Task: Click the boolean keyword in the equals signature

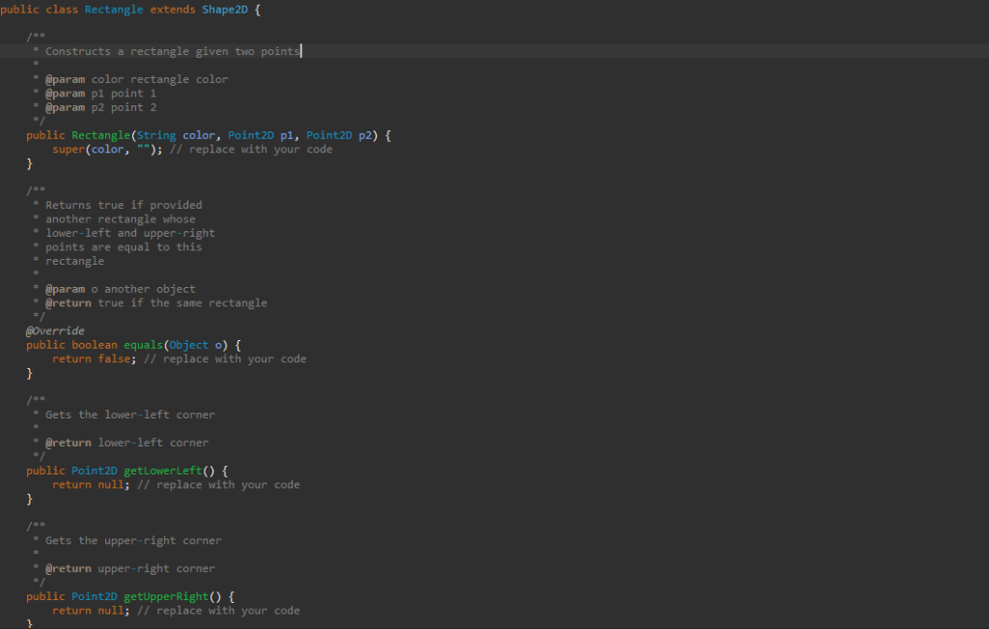Action: tap(94, 344)
